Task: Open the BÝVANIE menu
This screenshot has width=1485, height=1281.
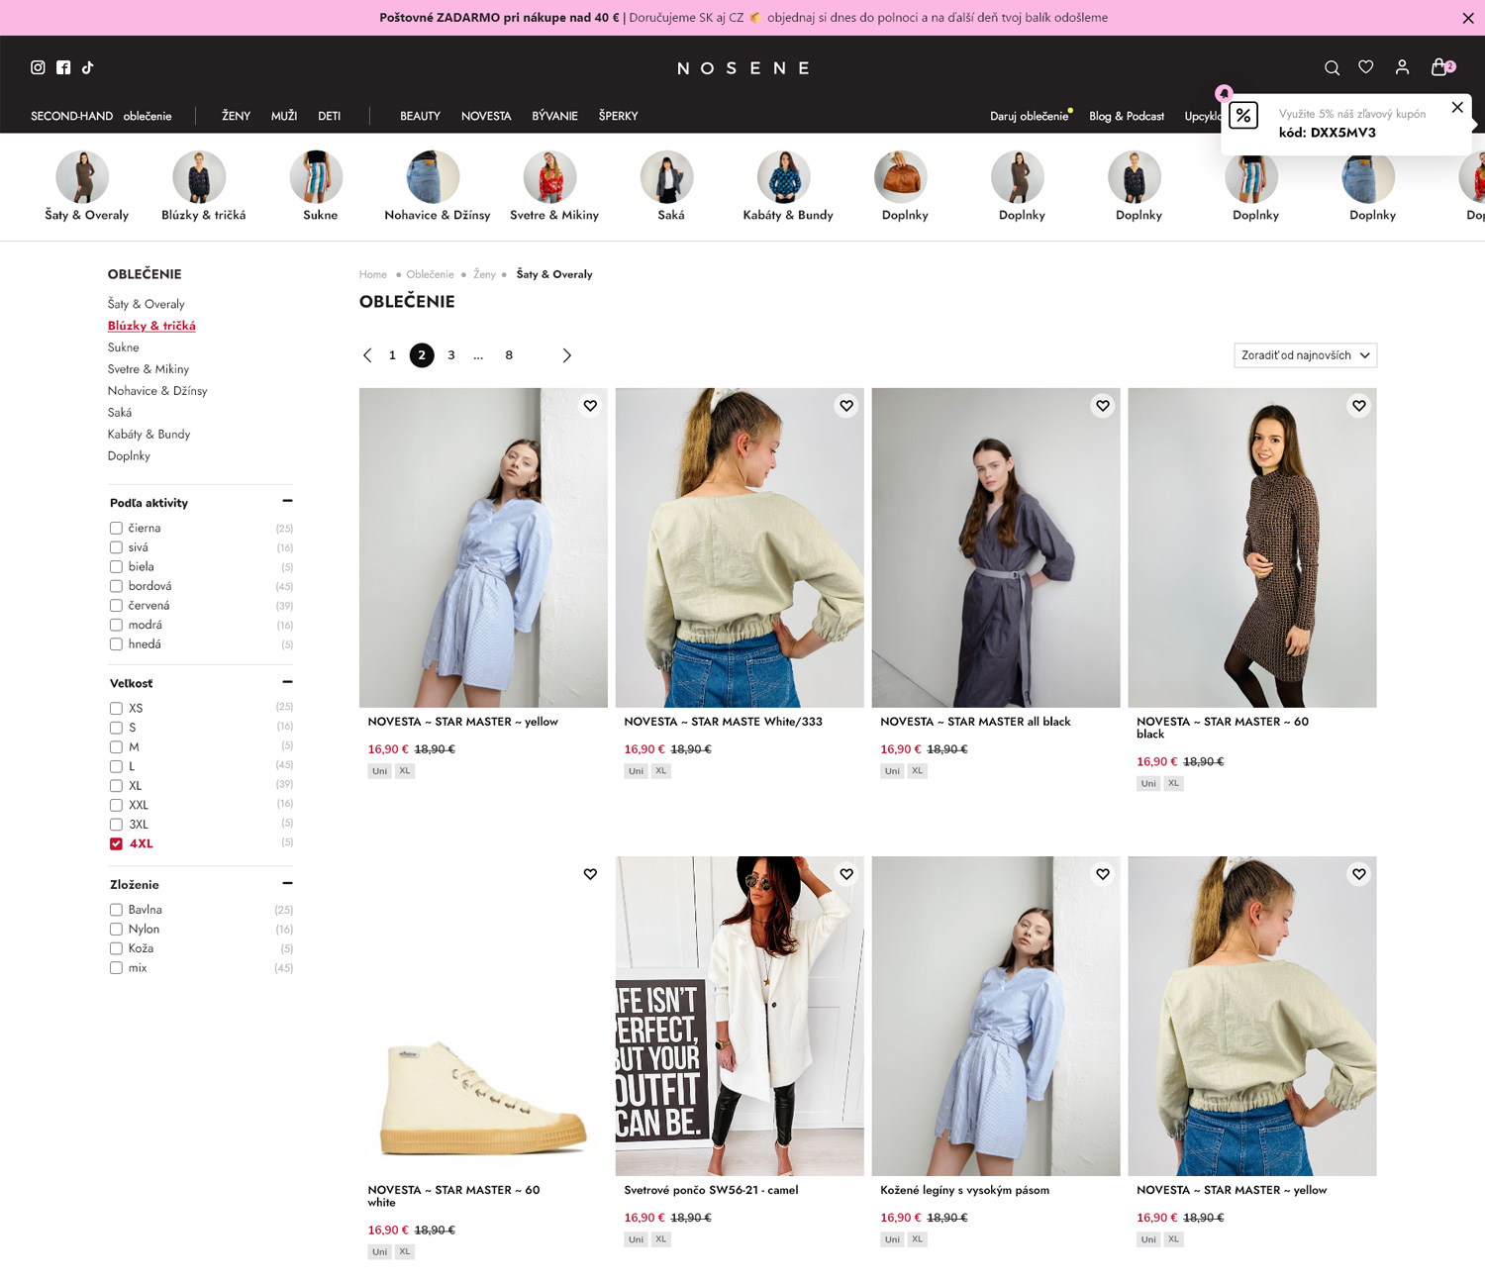Action: tap(554, 116)
